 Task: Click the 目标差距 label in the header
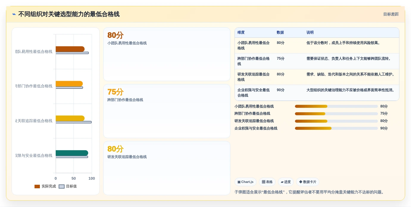(x=391, y=14)
